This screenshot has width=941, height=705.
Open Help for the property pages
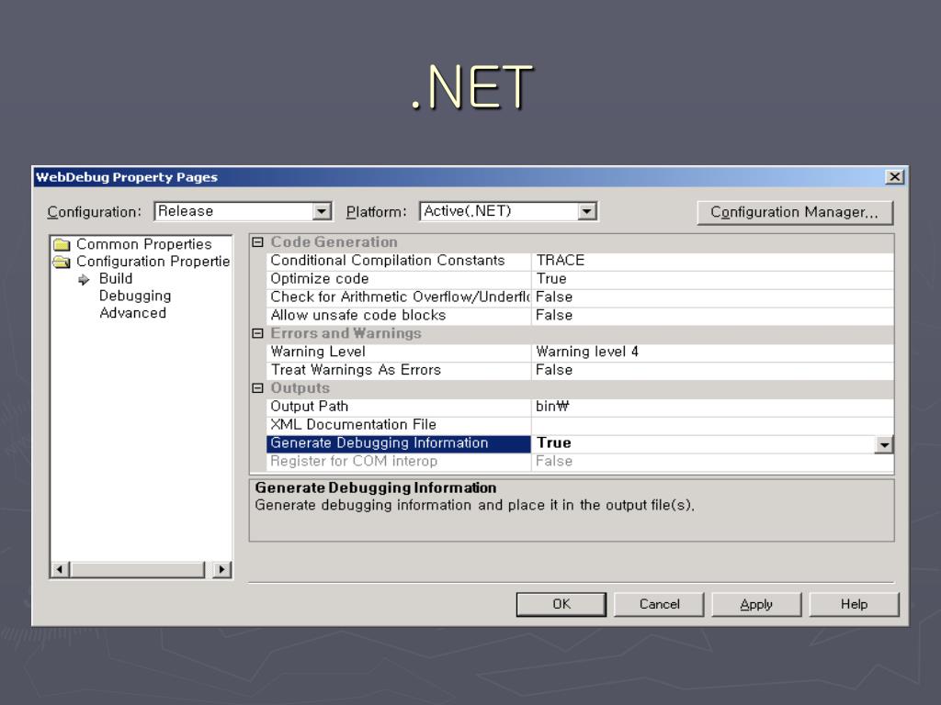854,604
